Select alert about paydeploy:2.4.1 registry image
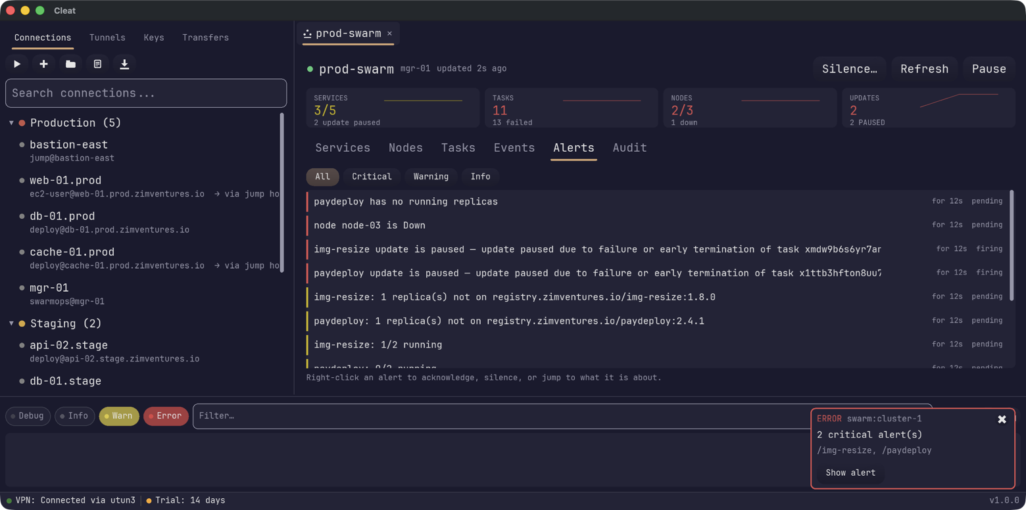Image resolution: width=1026 pixels, height=510 pixels. click(658, 321)
